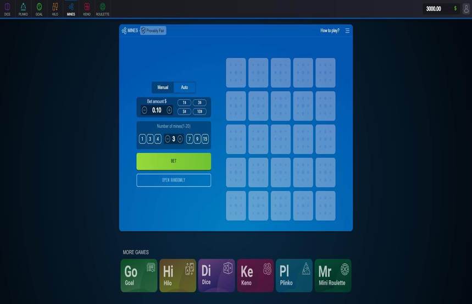Viewport: 472px width, 304px height.
Task: Open the Keno game from top navigation
Action: click(x=87, y=9)
